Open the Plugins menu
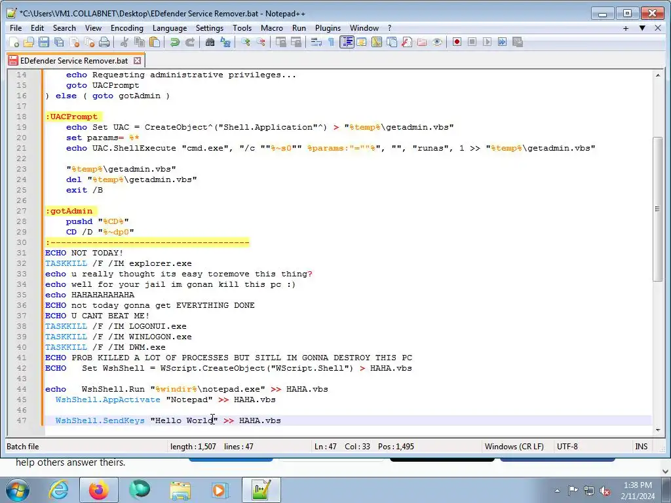 [328, 28]
